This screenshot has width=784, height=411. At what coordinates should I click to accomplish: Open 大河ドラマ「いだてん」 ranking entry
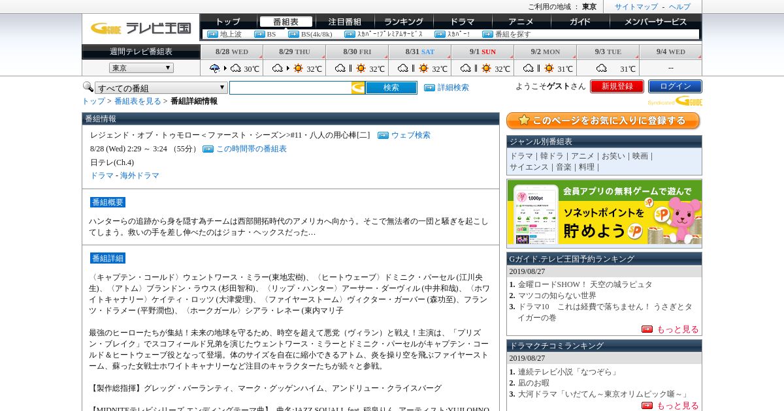coord(603,394)
